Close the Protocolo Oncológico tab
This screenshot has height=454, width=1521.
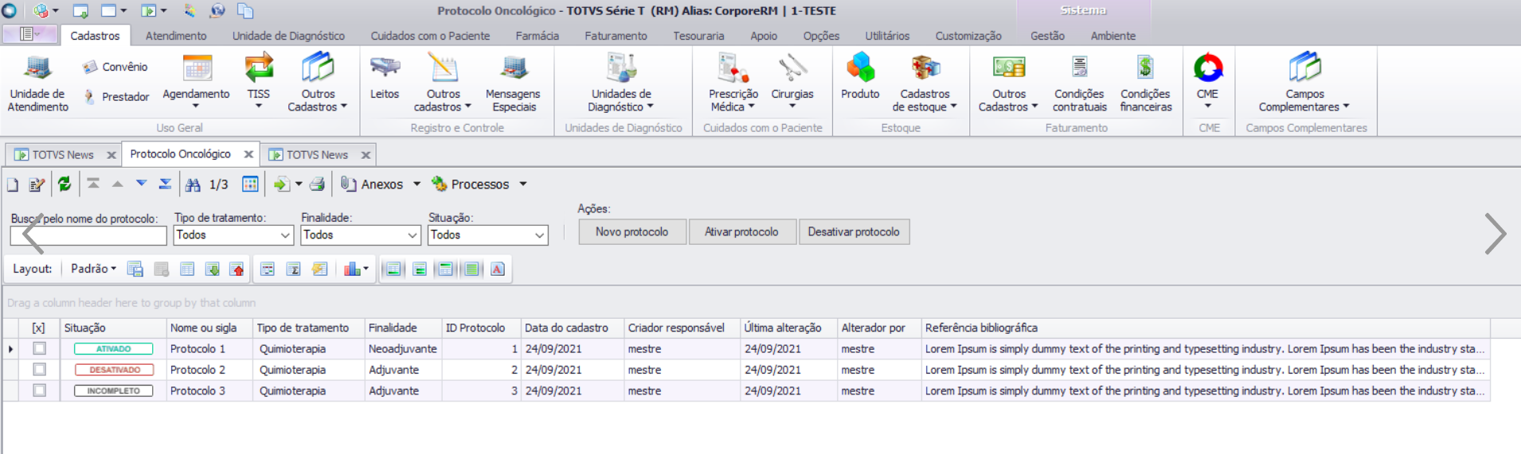point(248,154)
